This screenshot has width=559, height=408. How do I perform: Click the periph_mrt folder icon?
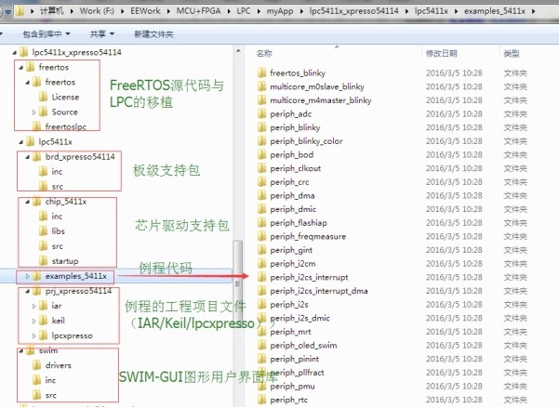(261, 332)
